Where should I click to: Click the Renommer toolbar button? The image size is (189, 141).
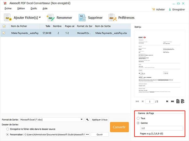60,18
